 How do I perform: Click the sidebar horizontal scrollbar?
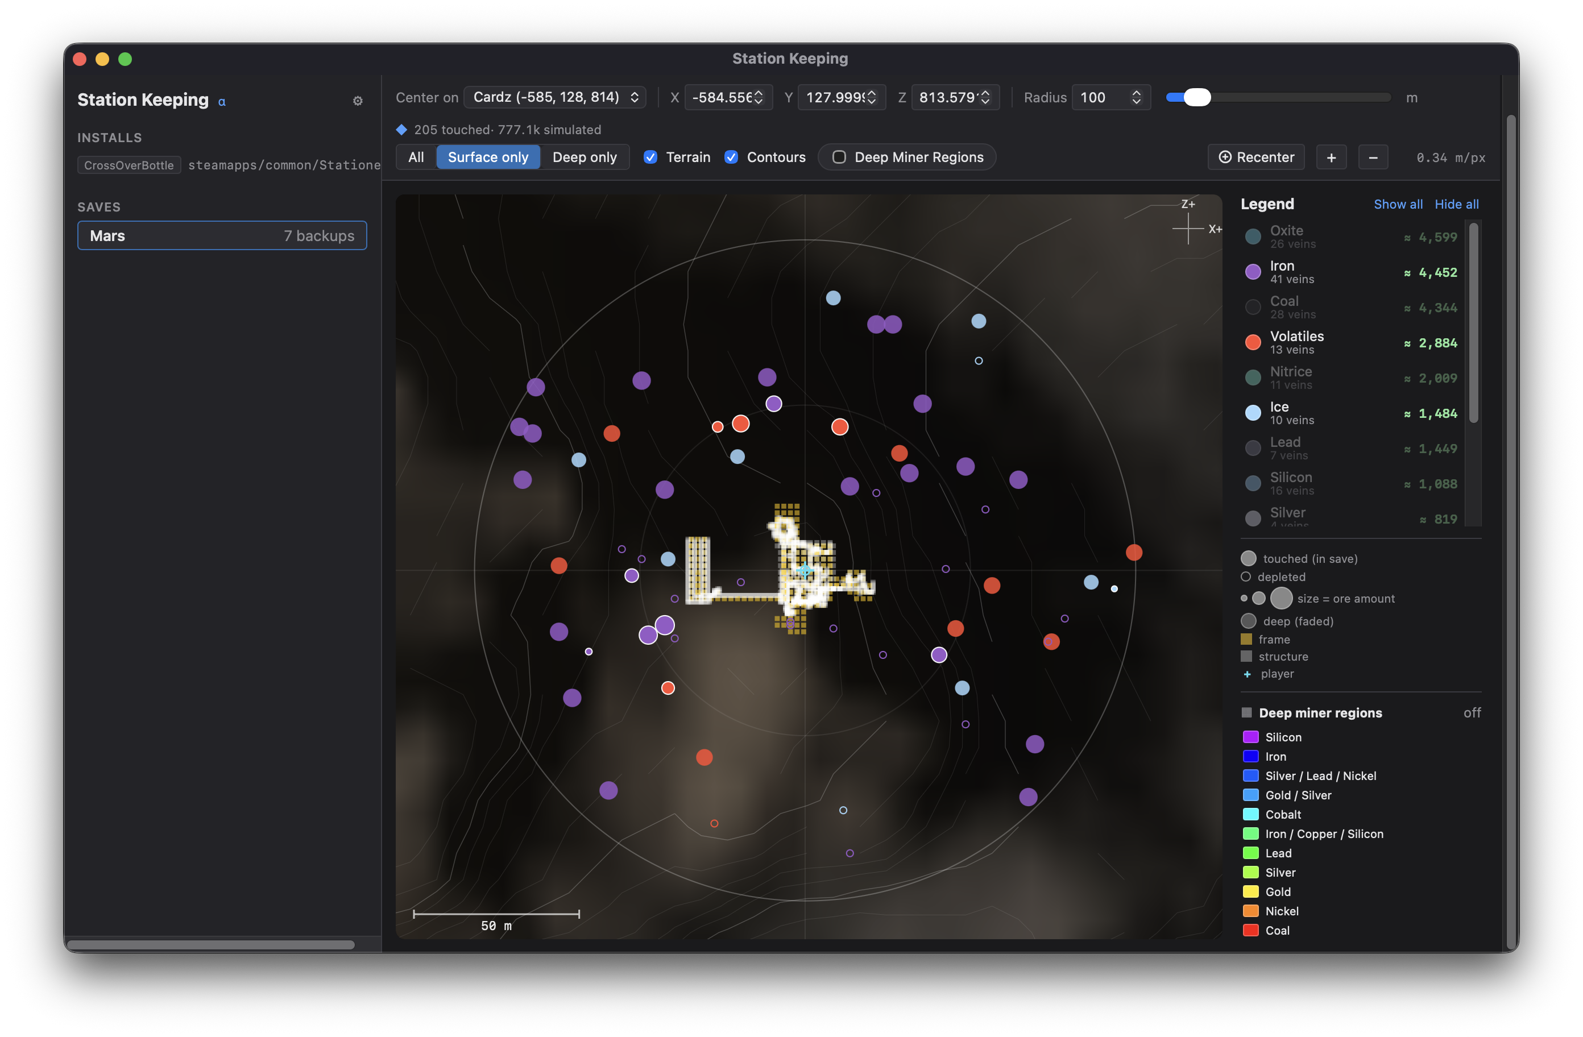pos(210,944)
